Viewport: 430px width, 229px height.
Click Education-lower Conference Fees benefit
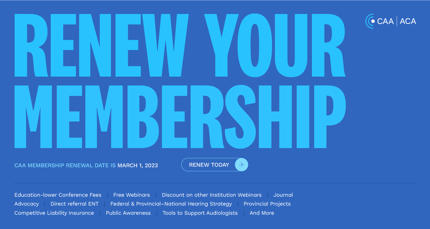coord(58,195)
